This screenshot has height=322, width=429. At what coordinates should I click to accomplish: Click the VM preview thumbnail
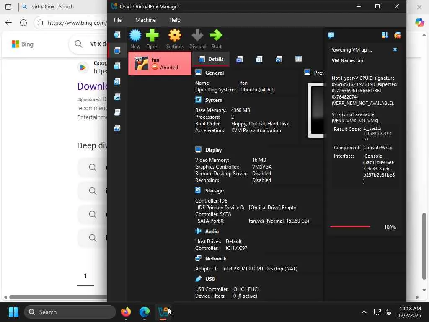(316, 110)
